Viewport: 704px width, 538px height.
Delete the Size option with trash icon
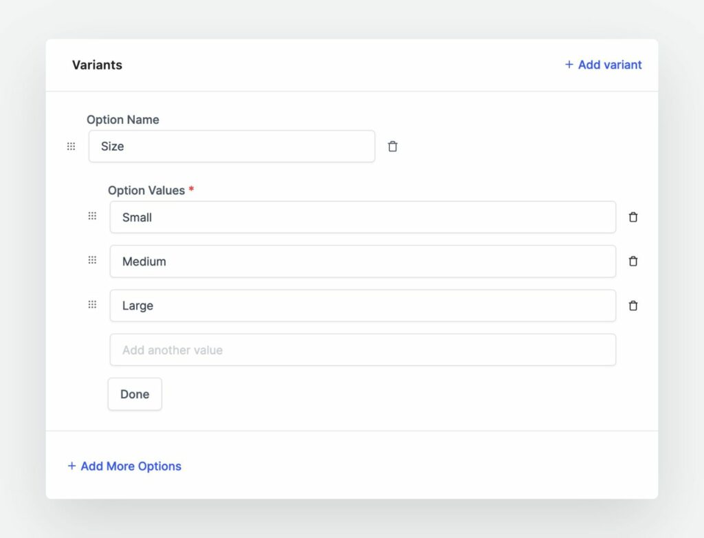click(x=393, y=147)
